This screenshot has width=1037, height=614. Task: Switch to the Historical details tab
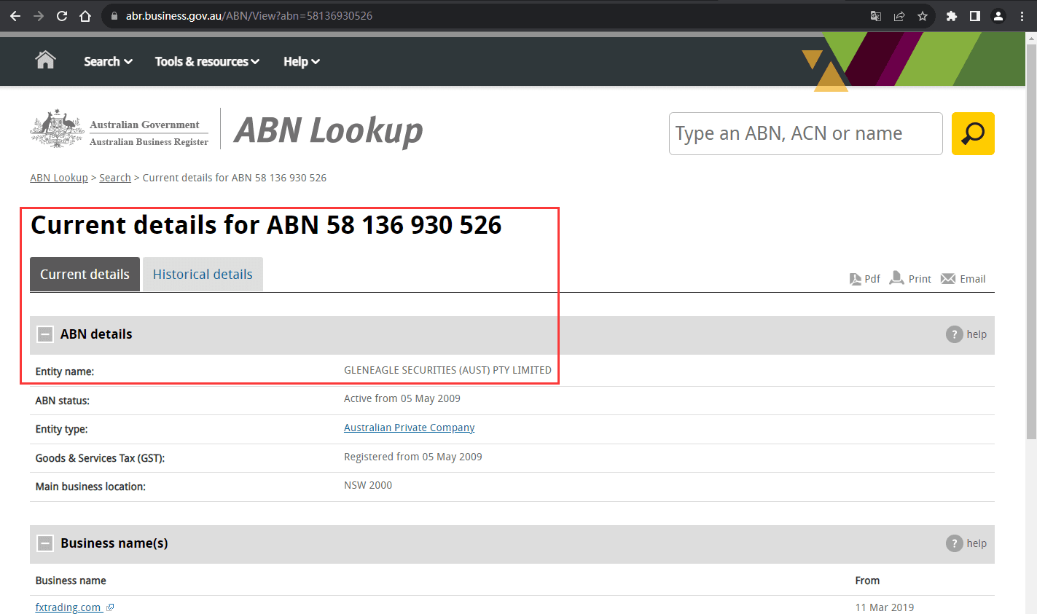(203, 275)
